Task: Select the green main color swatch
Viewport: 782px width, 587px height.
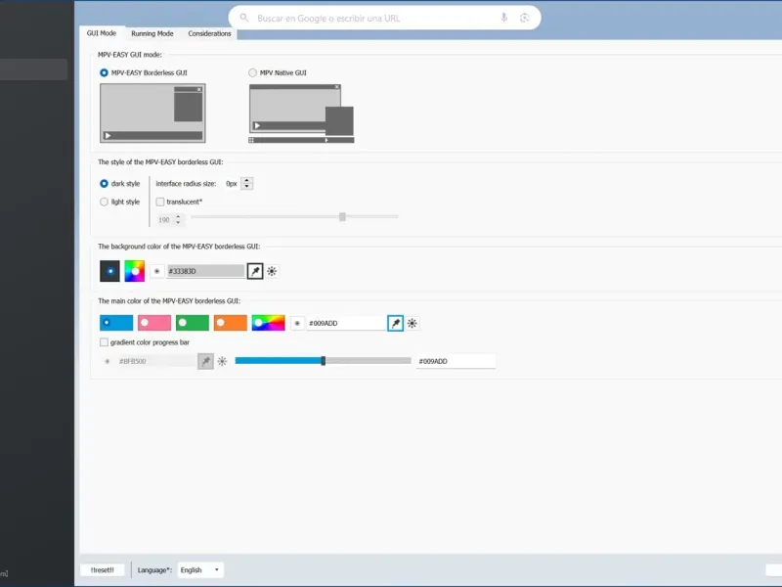Action: pos(192,323)
